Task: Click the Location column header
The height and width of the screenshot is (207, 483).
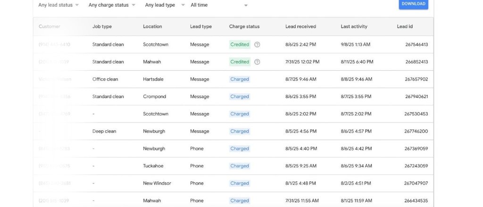Action: coord(152,26)
